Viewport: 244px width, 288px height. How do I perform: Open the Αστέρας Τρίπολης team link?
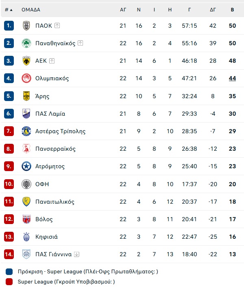[60, 131]
